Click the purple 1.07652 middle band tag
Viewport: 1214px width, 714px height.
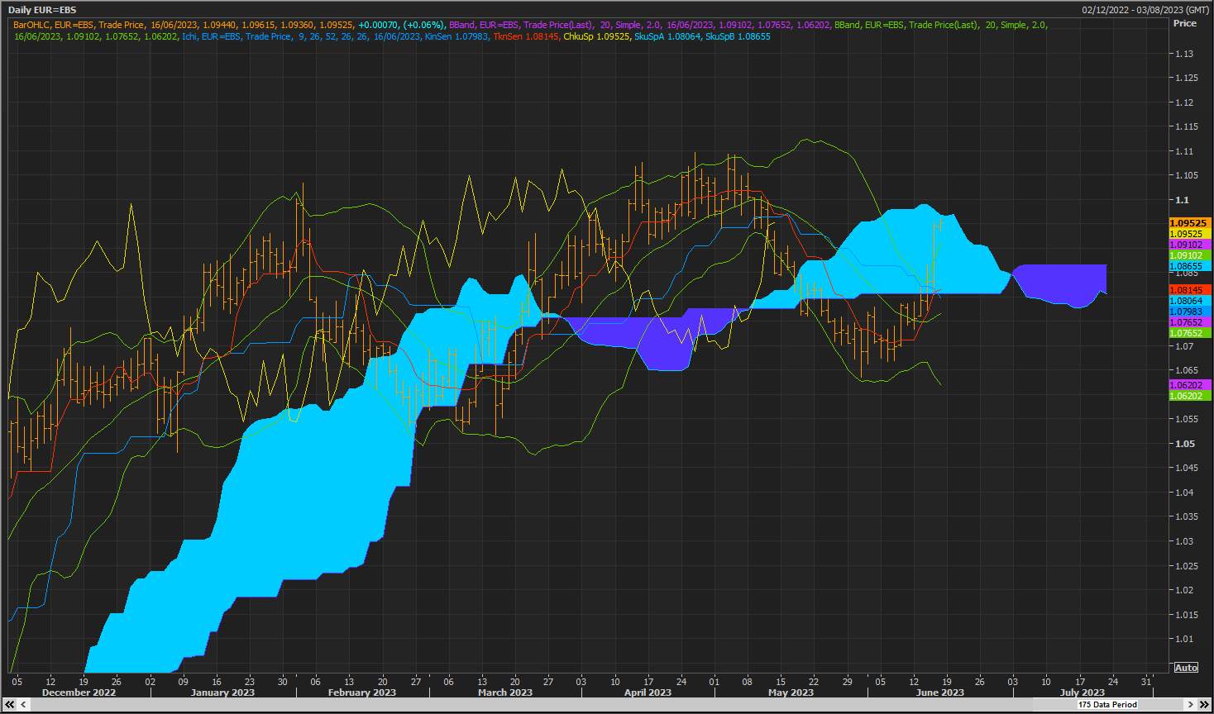coord(1189,322)
